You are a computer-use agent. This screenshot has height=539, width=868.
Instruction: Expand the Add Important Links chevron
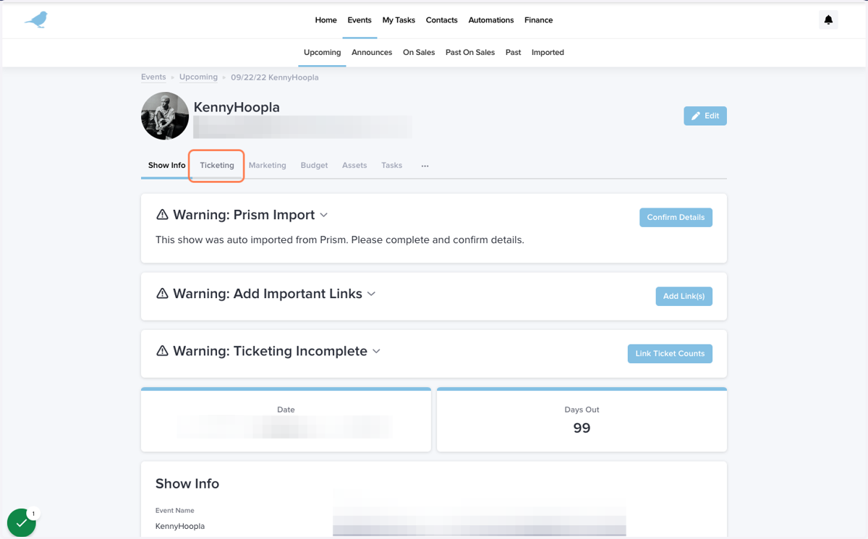pyautogui.click(x=371, y=294)
